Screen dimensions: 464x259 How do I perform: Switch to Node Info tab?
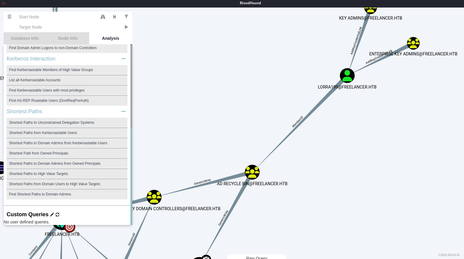(x=68, y=38)
